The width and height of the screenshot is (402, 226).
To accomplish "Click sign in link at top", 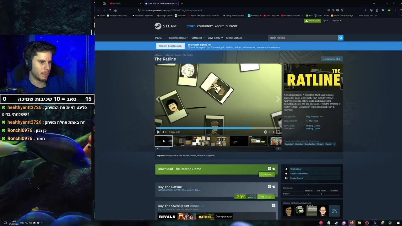I will [325, 21].
